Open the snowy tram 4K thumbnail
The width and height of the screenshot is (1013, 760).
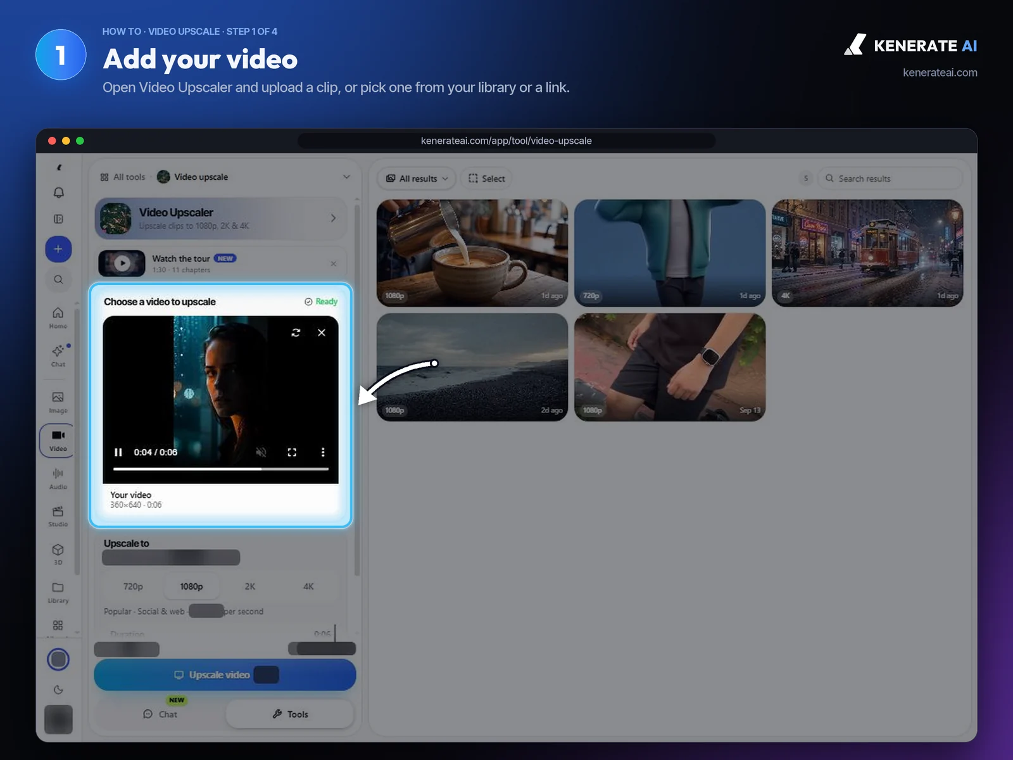867,253
